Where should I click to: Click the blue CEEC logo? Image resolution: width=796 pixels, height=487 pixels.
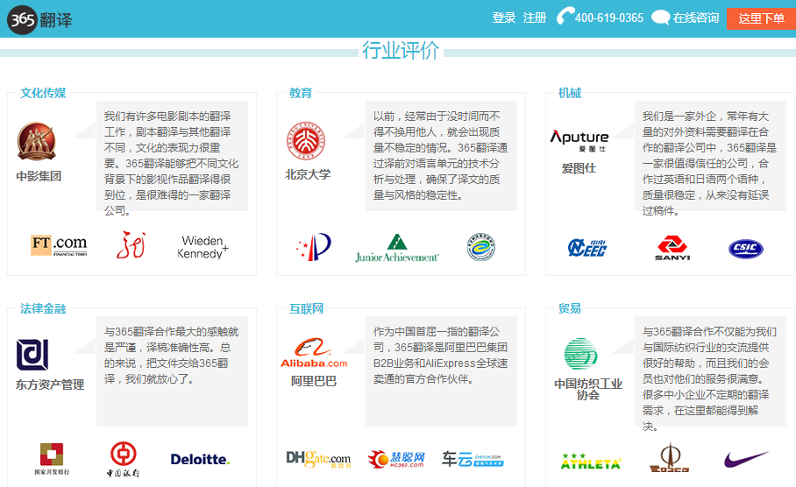[x=586, y=248]
